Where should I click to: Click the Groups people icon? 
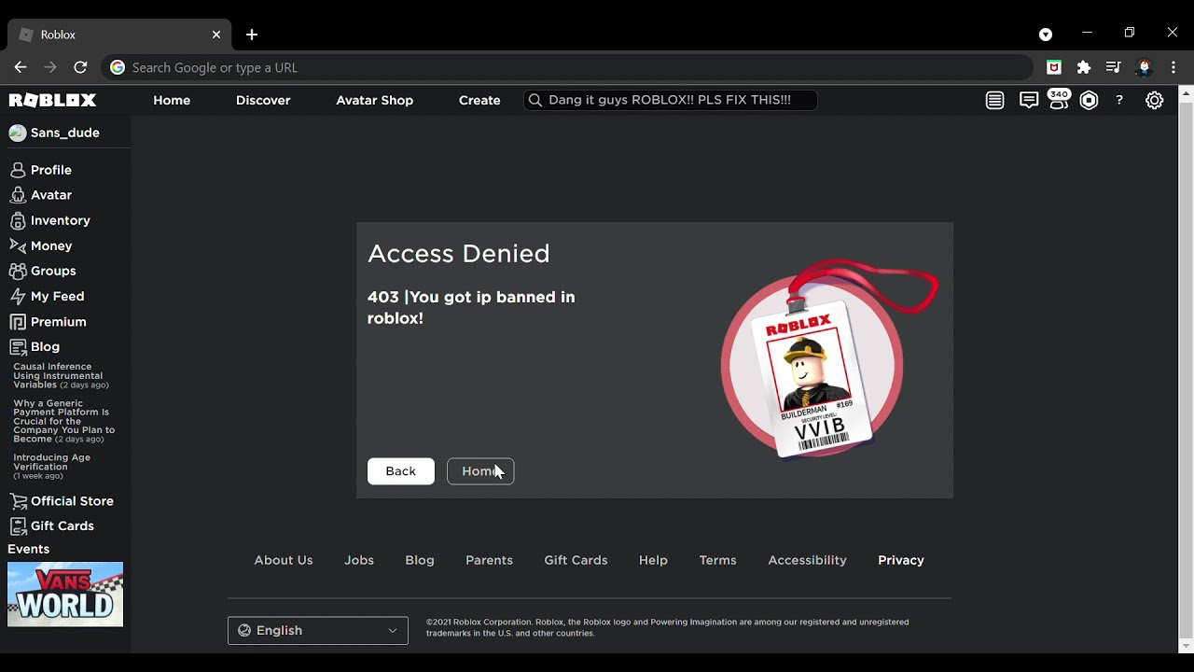[18, 271]
